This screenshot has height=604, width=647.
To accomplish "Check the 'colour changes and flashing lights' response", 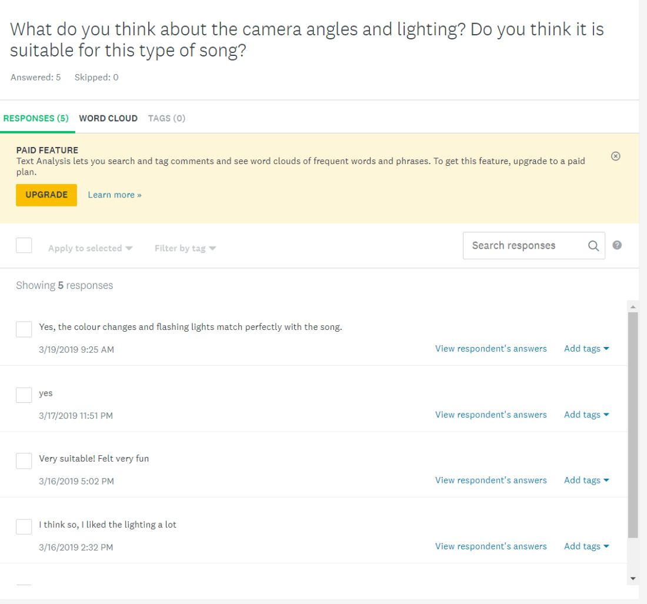I will (24, 329).
